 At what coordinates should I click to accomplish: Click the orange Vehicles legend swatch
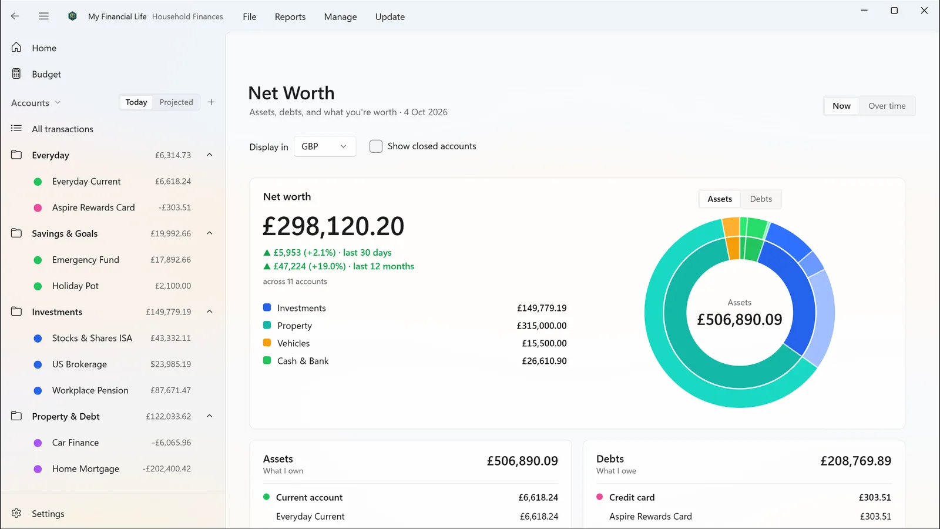tap(267, 343)
